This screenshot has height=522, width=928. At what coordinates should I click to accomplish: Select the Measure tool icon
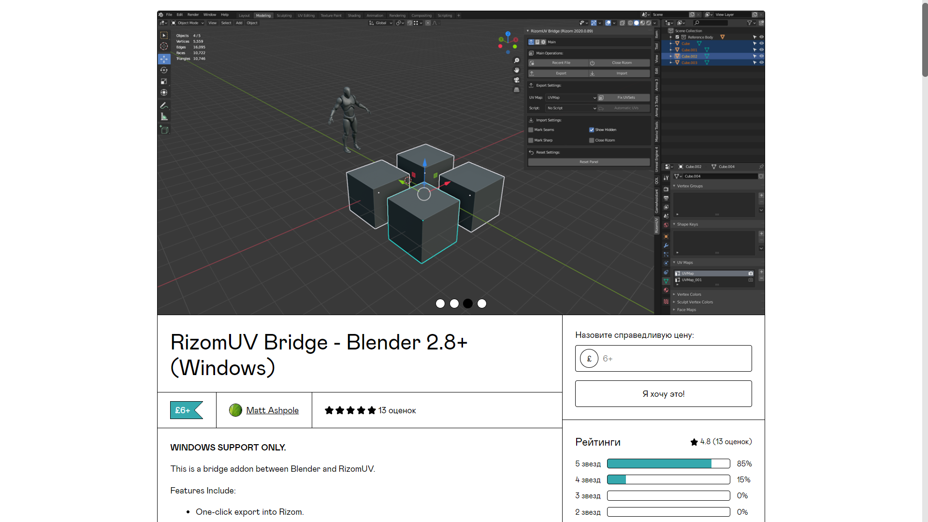click(164, 116)
